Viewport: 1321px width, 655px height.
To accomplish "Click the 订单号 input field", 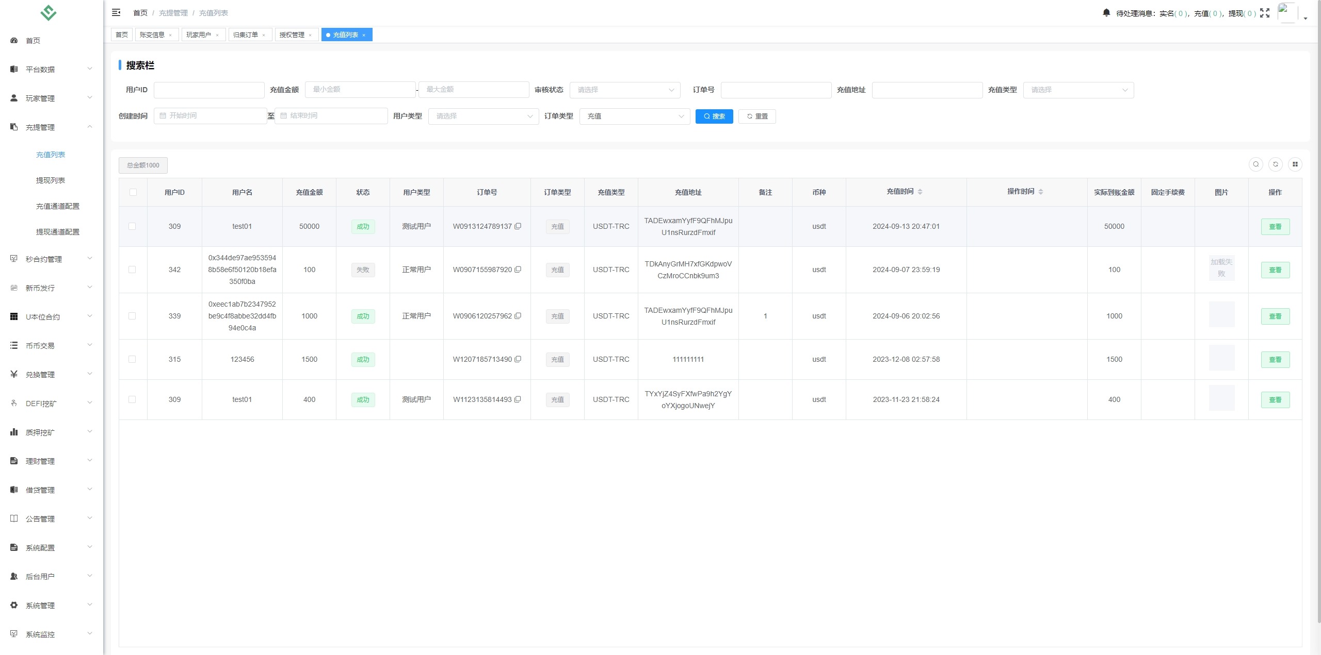I will point(776,90).
